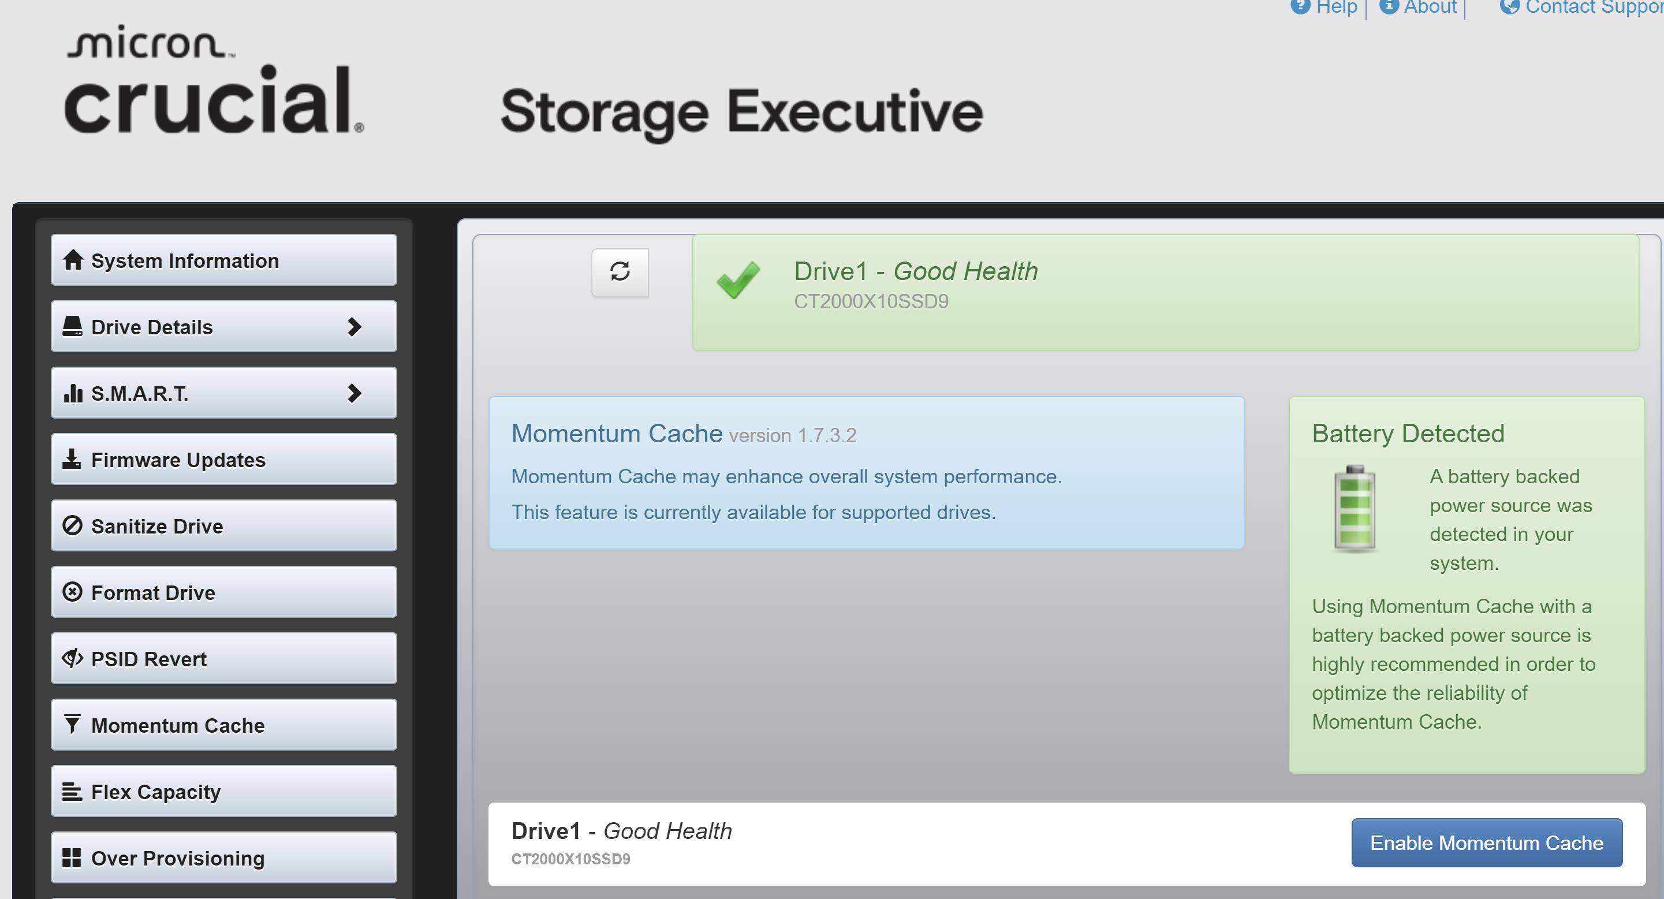The width and height of the screenshot is (1664, 899).
Task: Click the grid icon beside Over Provisioning
Action: click(x=72, y=857)
